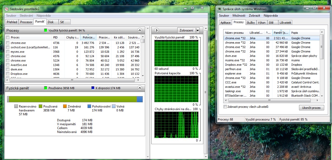This screenshot has height=160, width=332.
Task: Click the Zobrazení button in graphs pane
Action: point(186,30)
